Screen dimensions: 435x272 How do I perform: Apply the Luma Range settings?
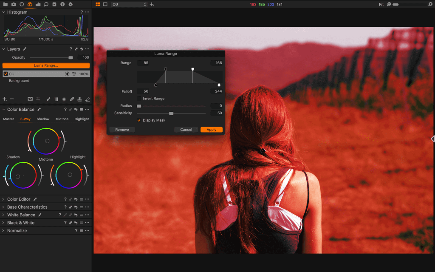[211, 130]
